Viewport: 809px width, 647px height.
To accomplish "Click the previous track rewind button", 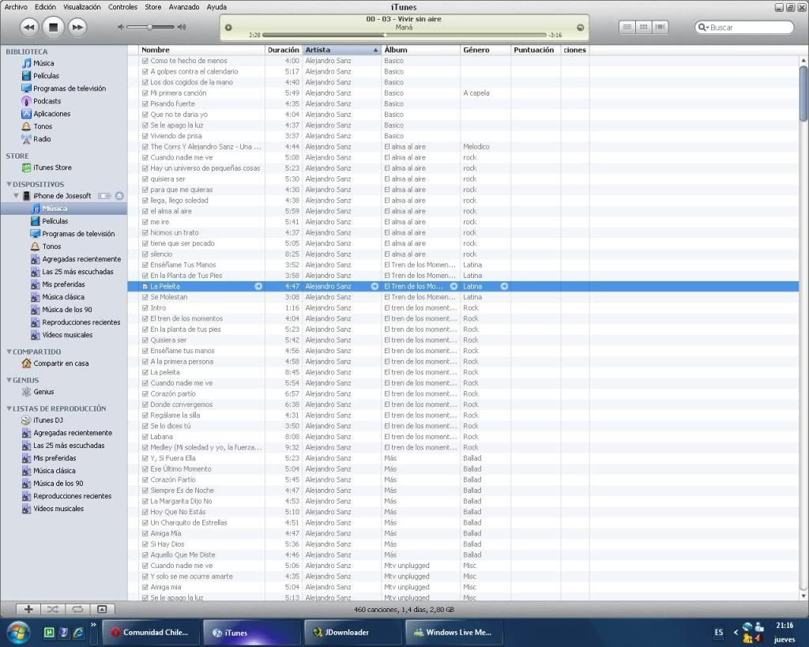I will coord(29,27).
